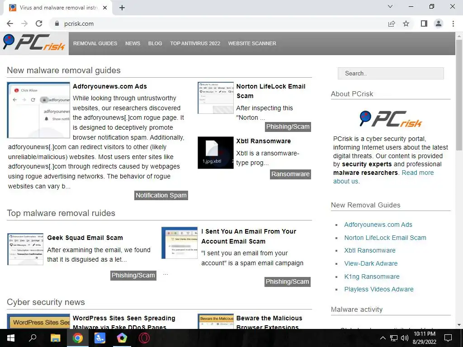Open Windows taskbar search
The height and width of the screenshot is (347, 463).
pyautogui.click(x=33, y=338)
